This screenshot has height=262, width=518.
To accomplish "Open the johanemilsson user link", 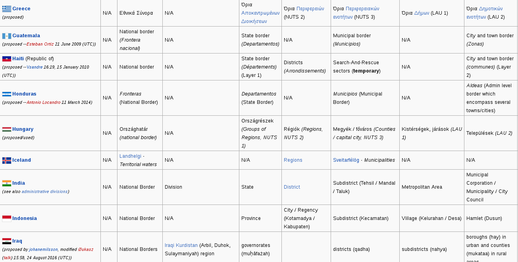I will pyautogui.click(x=43, y=249).
